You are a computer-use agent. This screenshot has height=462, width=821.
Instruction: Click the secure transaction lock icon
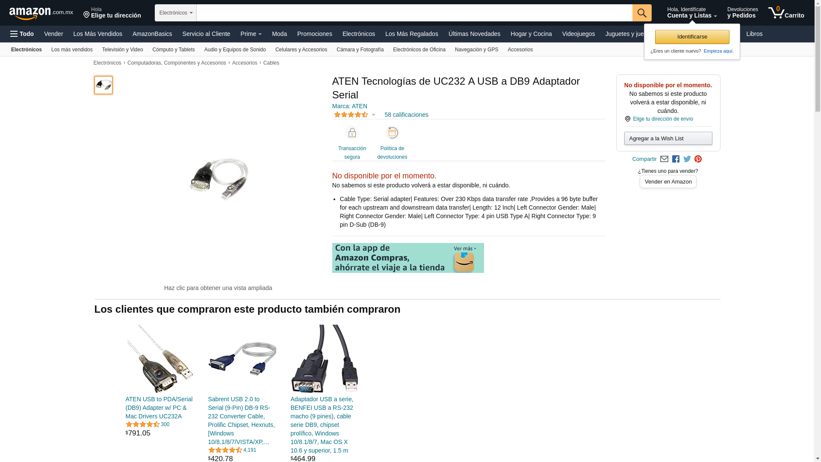[x=352, y=133]
